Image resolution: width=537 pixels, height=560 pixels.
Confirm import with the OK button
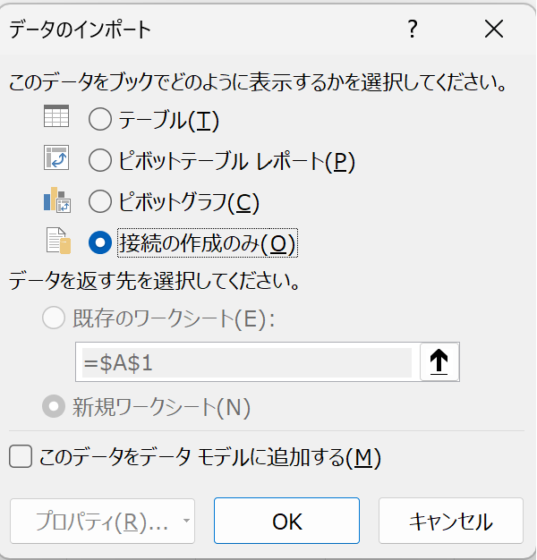tap(286, 521)
